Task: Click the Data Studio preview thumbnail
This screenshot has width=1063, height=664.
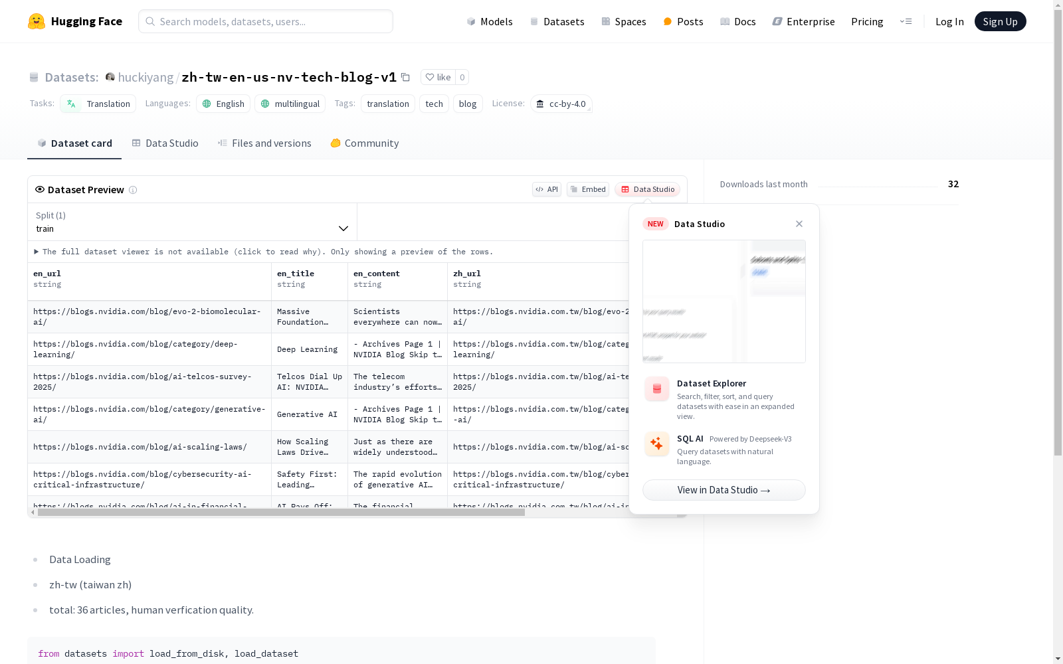Action: (x=724, y=301)
